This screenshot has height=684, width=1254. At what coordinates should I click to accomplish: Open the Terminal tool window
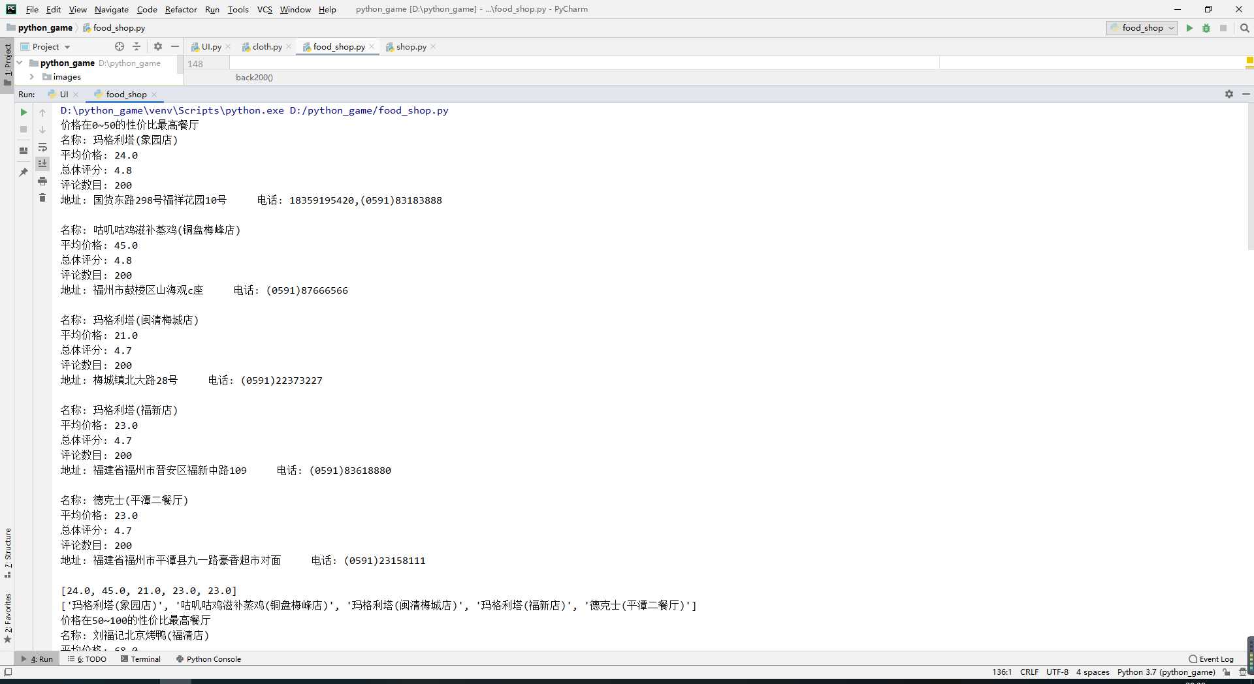[140, 659]
